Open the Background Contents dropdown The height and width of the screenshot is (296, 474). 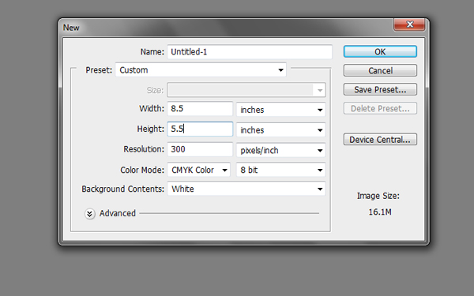[246, 189]
